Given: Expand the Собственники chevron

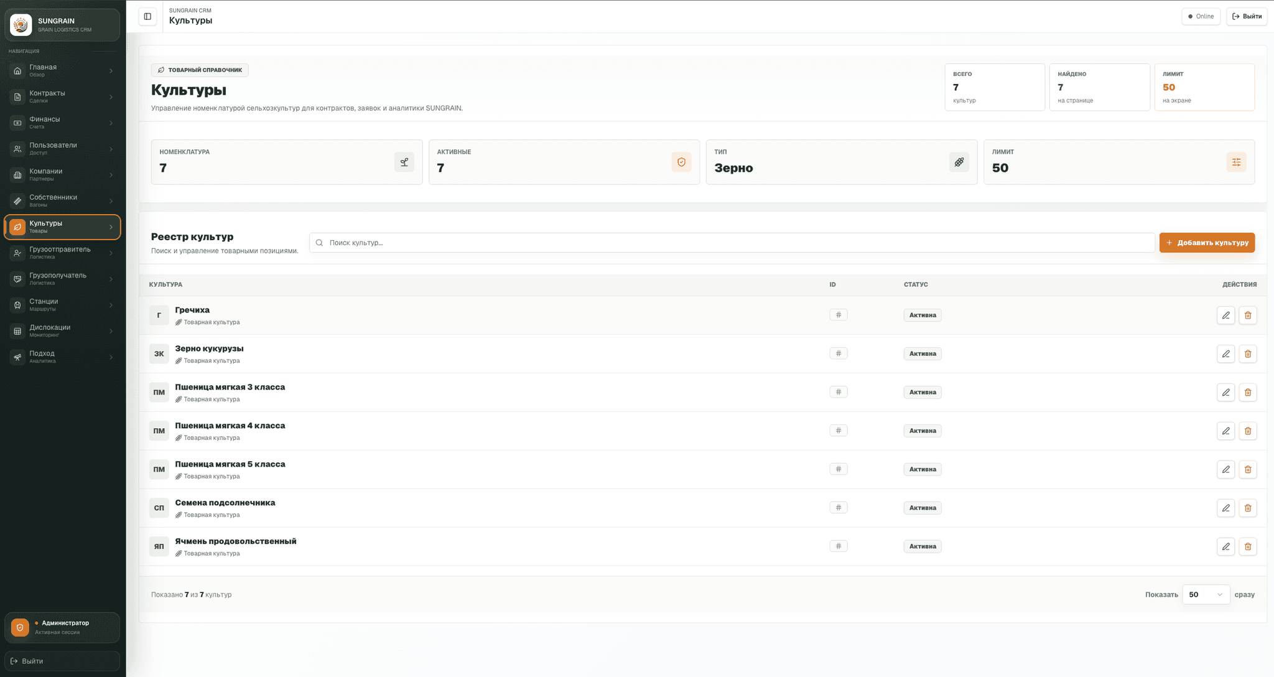Looking at the screenshot, I should click(x=111, y=202).
